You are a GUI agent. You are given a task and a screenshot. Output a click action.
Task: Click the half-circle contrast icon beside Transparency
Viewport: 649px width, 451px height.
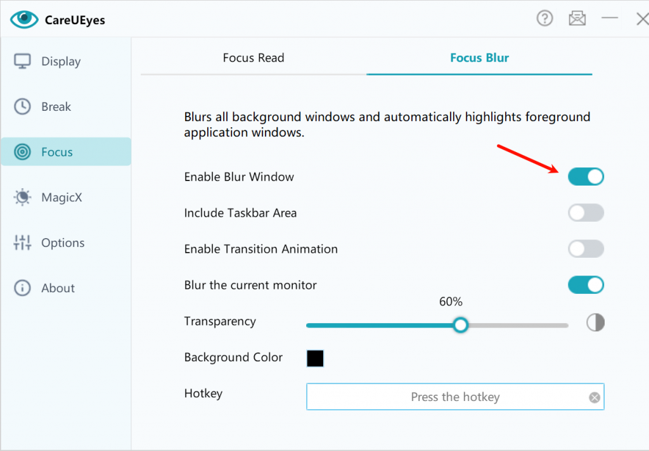click(595, 322)
